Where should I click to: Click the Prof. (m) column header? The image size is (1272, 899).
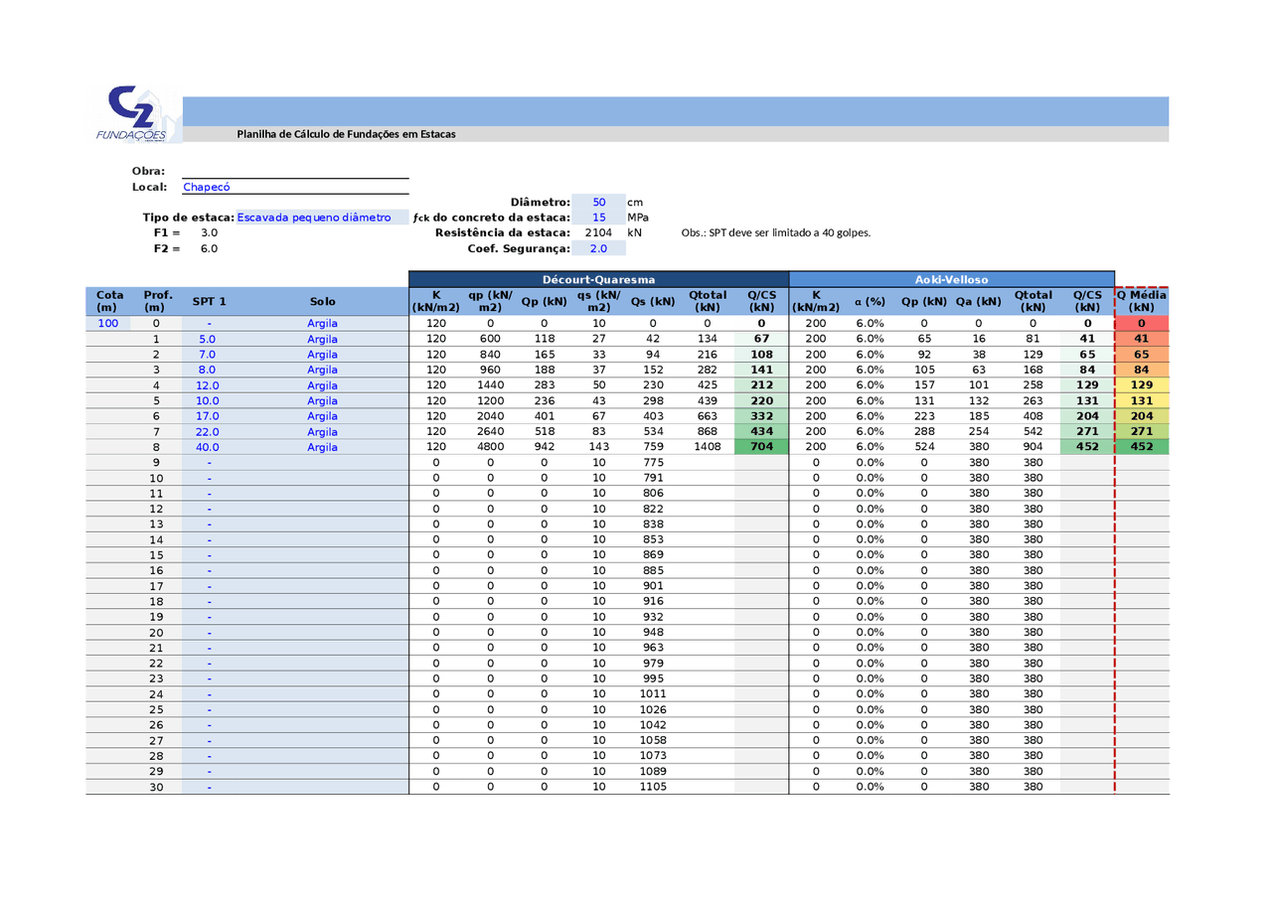click(157, 301)
